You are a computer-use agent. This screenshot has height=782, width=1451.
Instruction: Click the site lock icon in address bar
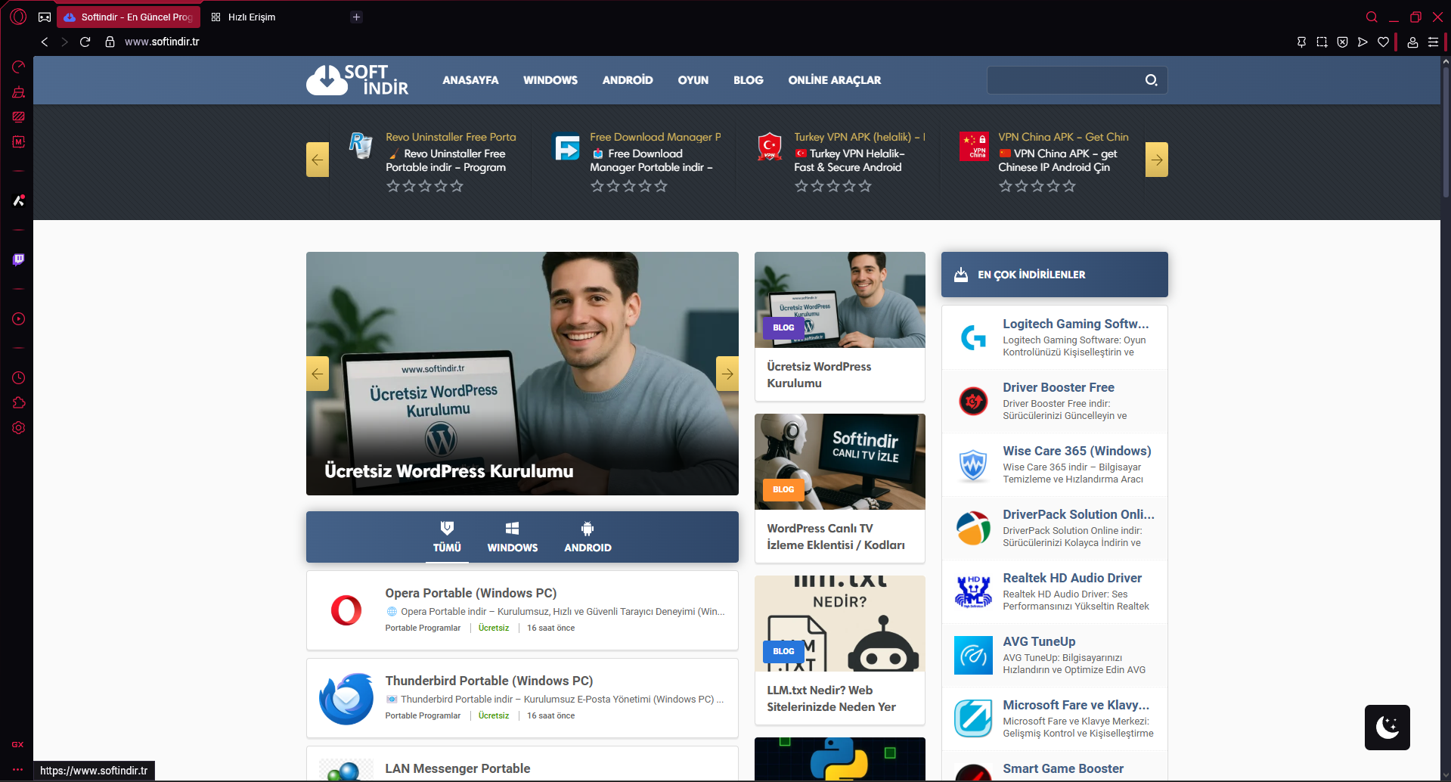point(110,42)
